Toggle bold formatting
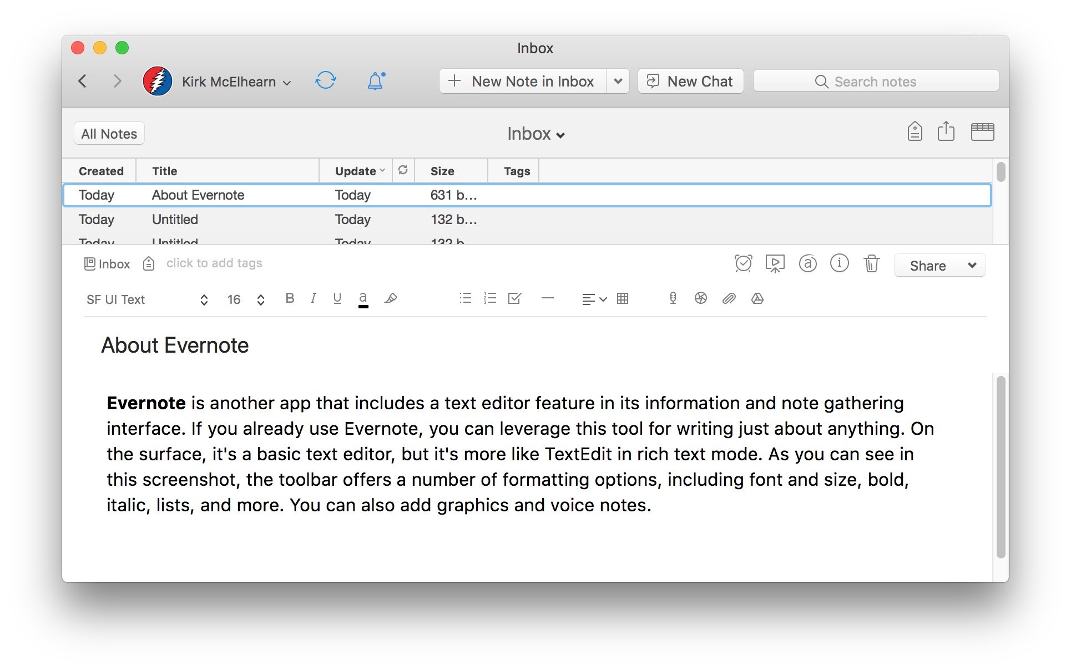 pyautogui.click(x=290, y=298)
